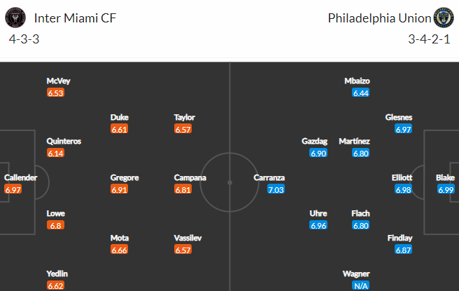Select player Vassilev on the pitch
The height and width of the screenshot is (291, 459).
(x=188, y=238)
